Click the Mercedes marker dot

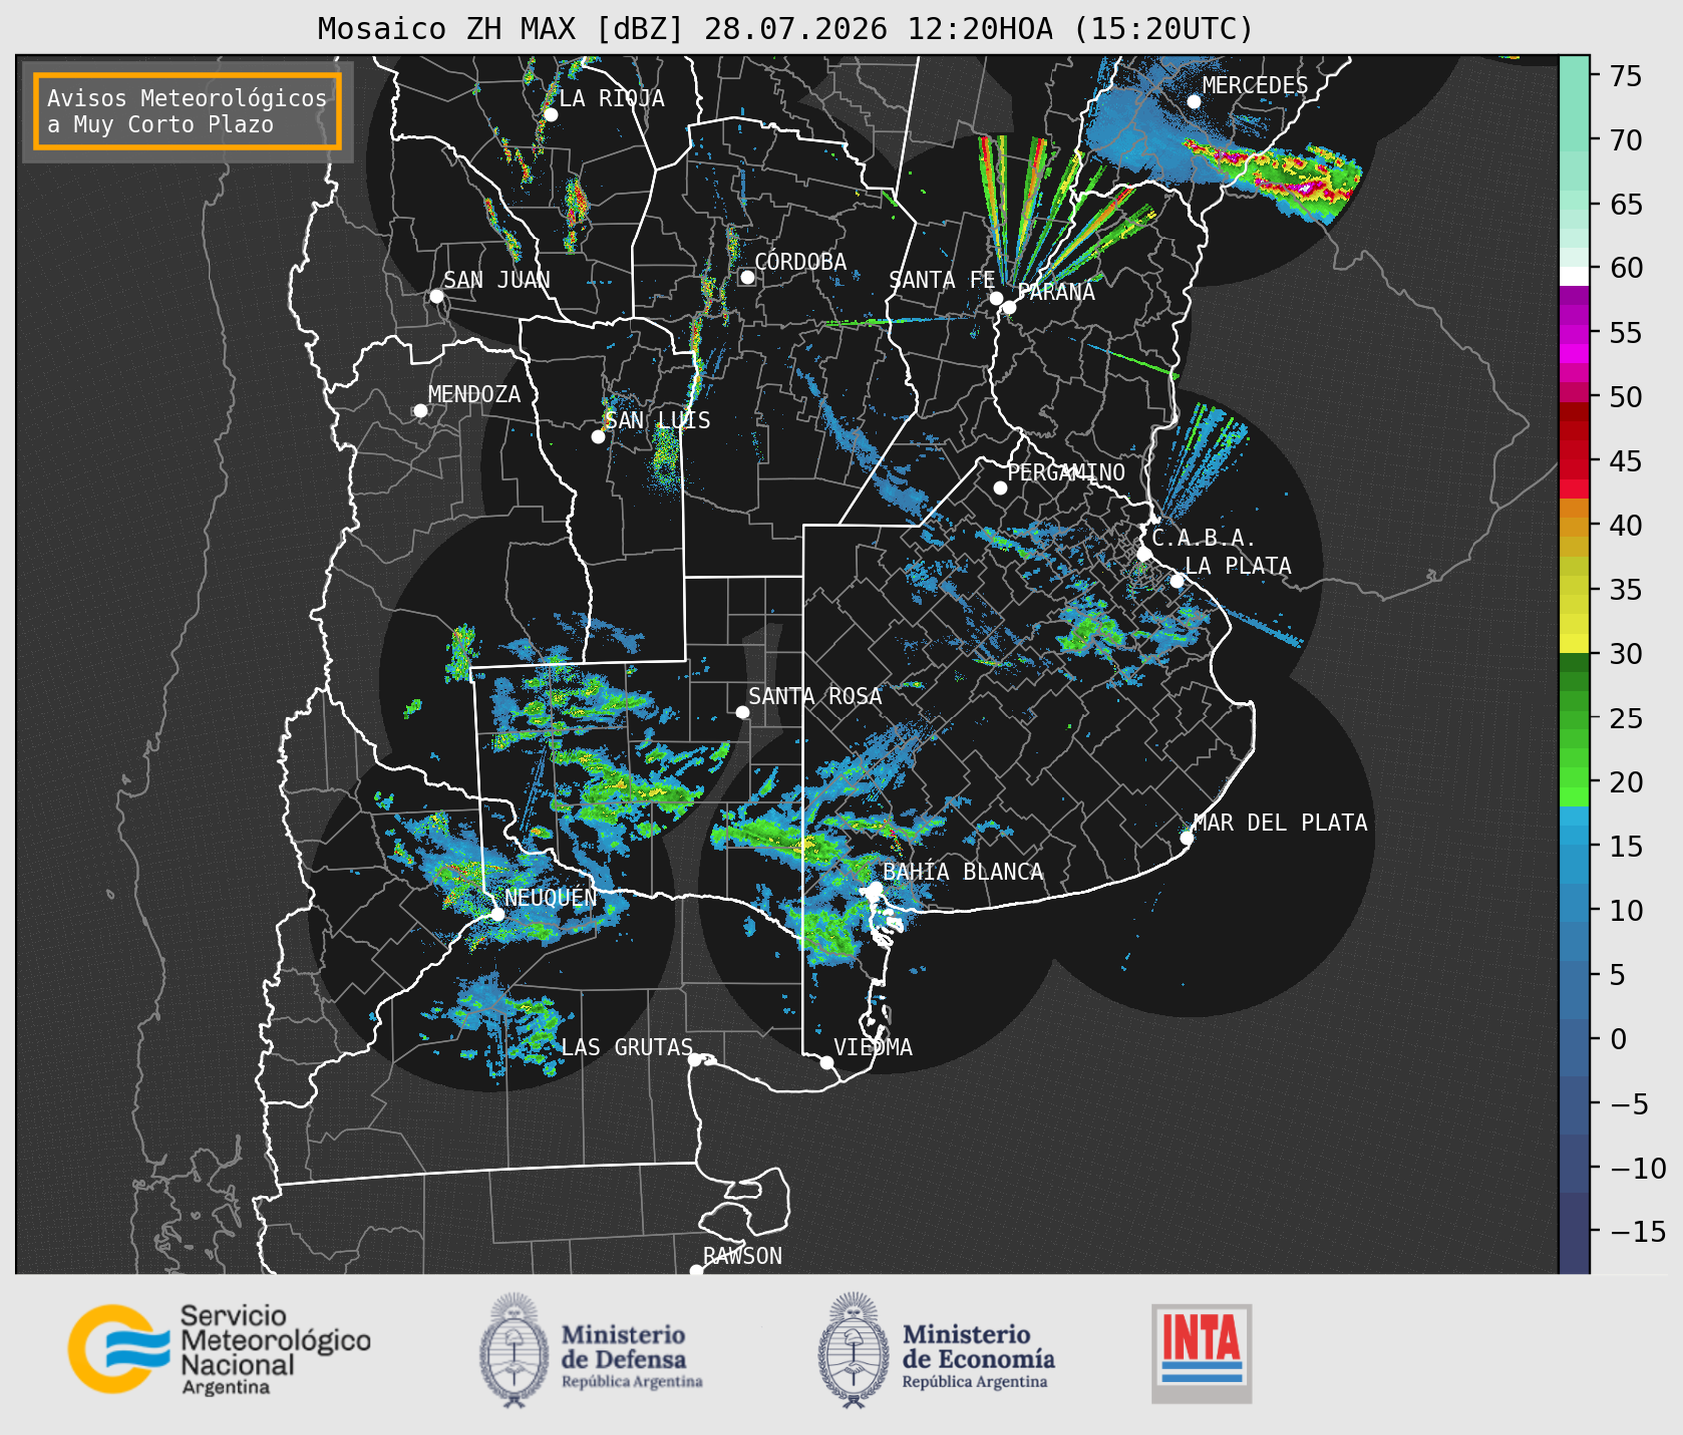click(1194, 102)
